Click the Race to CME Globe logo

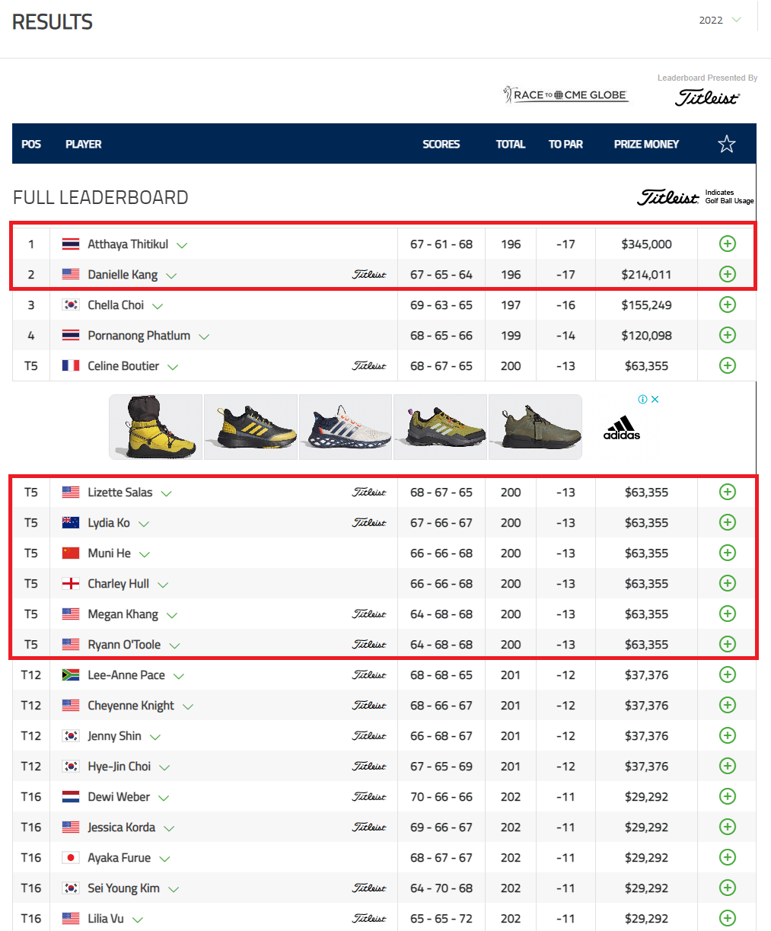(x=566, y=95)
